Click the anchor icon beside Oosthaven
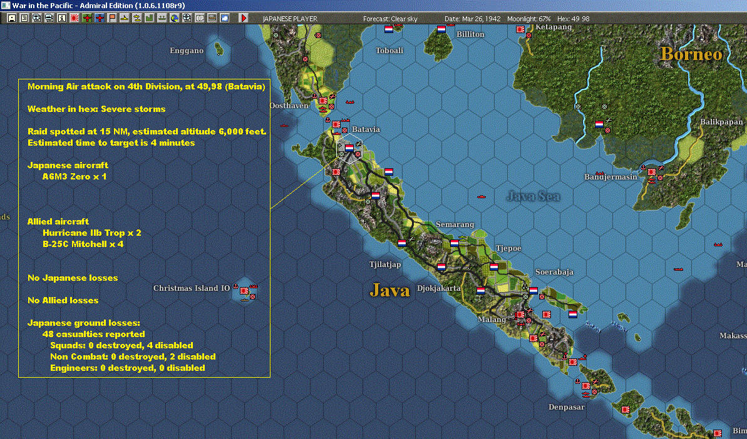This screenshot has height=439, width=747. [x=314, y=96]
